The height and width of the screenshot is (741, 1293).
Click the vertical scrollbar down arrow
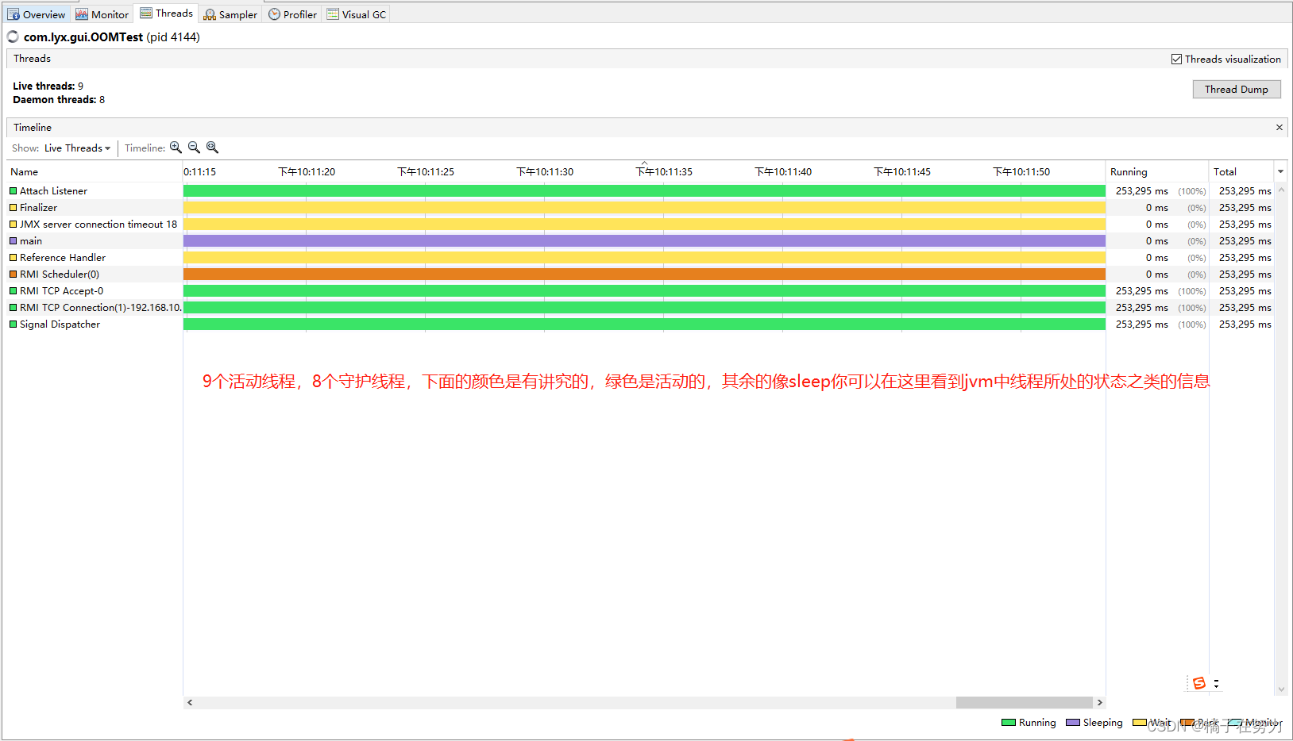coord(1281,689)
